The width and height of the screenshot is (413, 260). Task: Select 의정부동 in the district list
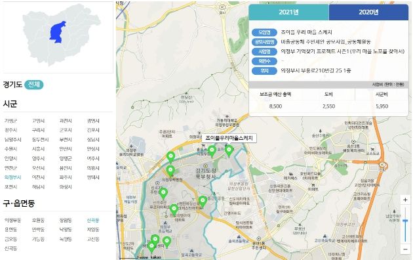point(12,220)
